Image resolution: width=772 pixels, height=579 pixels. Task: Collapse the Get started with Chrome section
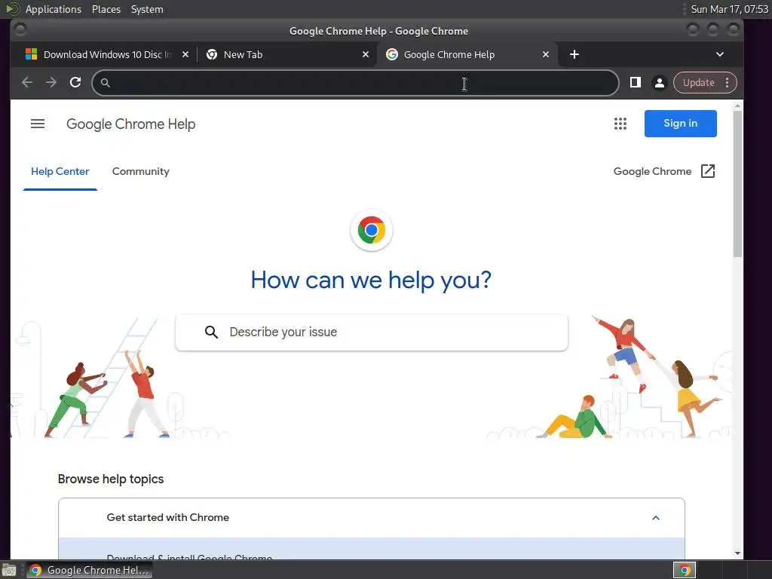click(656, 518)
